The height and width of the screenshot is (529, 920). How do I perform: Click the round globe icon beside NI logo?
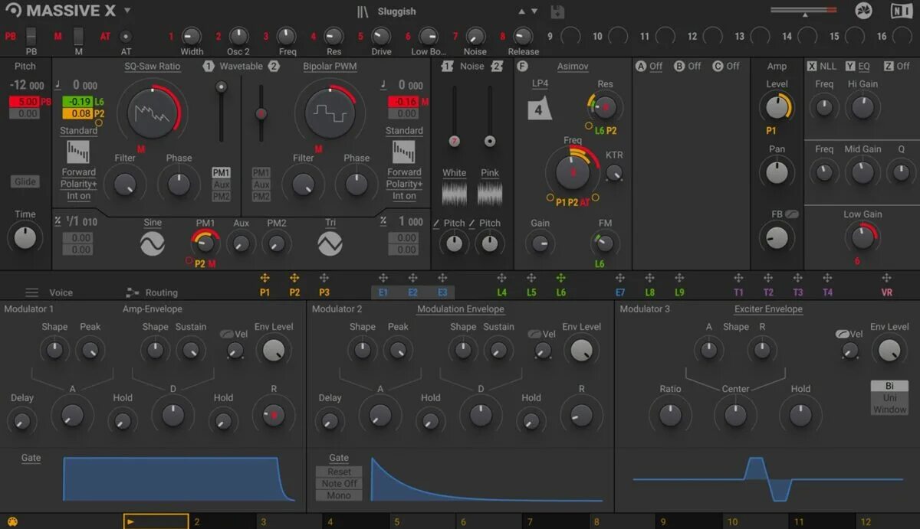pyautogui.click(x=864, y=11)
